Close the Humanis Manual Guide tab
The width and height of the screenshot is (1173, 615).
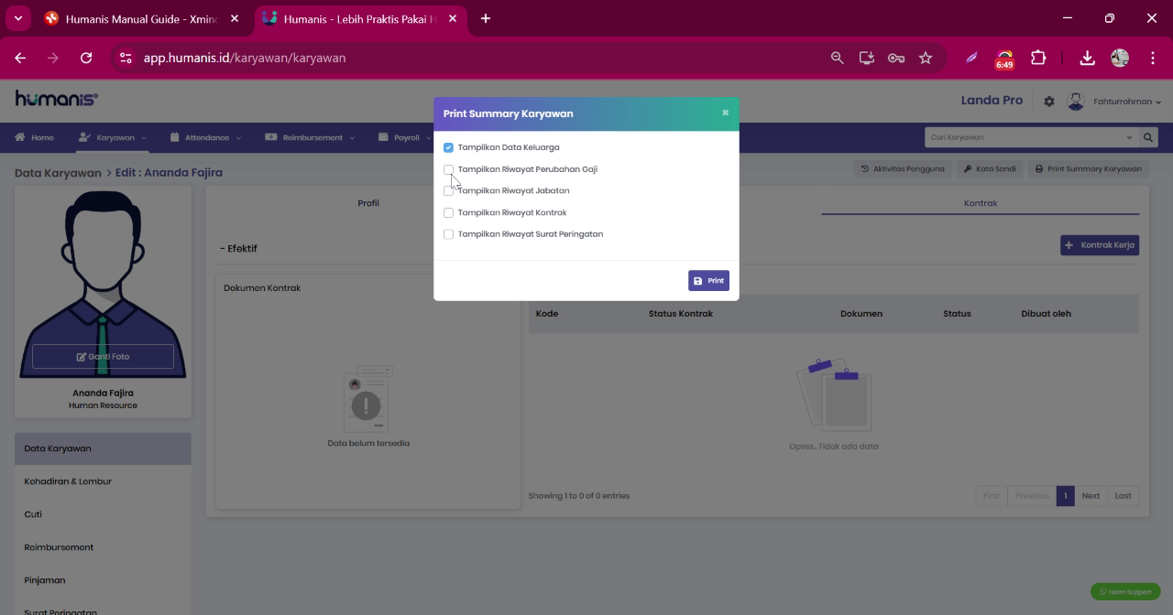[x=235, y=18]
